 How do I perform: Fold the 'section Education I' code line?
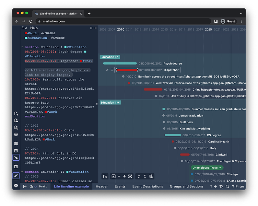pyautogui.click(x=22, y=47)
